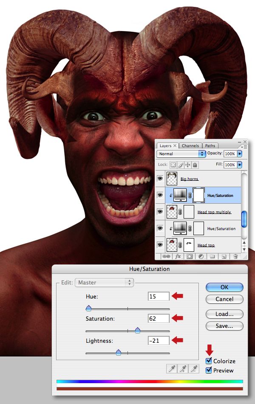The height and width of the screenshot is (404, 255).
Task: Select the Big horns layer name
Action: pos(189,179)
